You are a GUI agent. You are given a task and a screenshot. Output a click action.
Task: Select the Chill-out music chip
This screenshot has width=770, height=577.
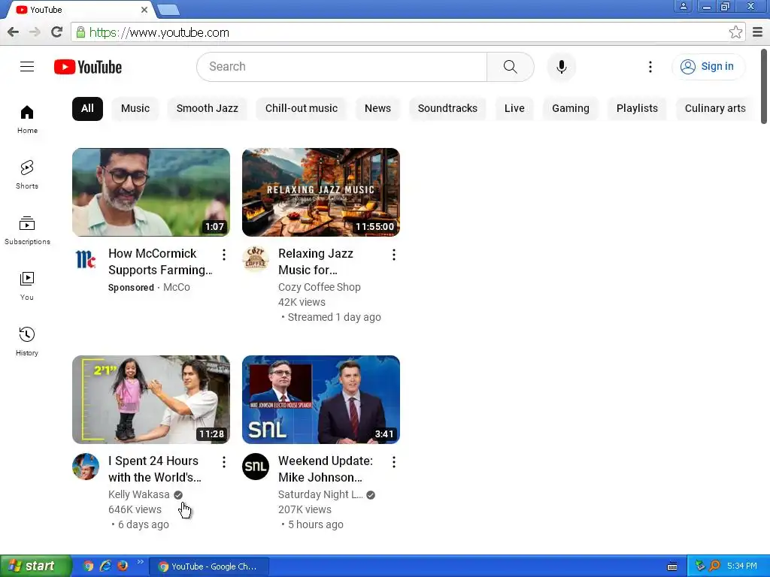click(x=302, y=108)
